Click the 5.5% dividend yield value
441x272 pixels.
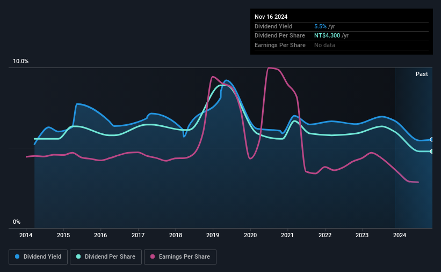[x=320, y=26]
